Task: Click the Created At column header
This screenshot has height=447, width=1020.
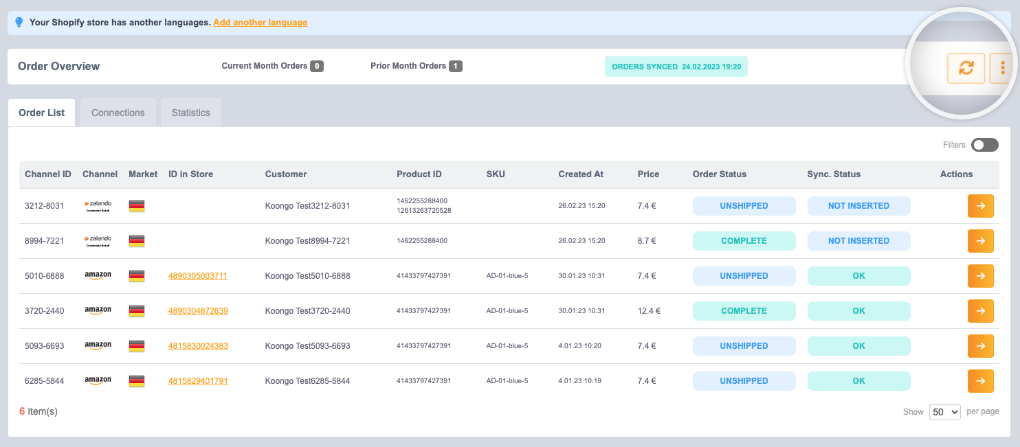Action: click(581, 174)
